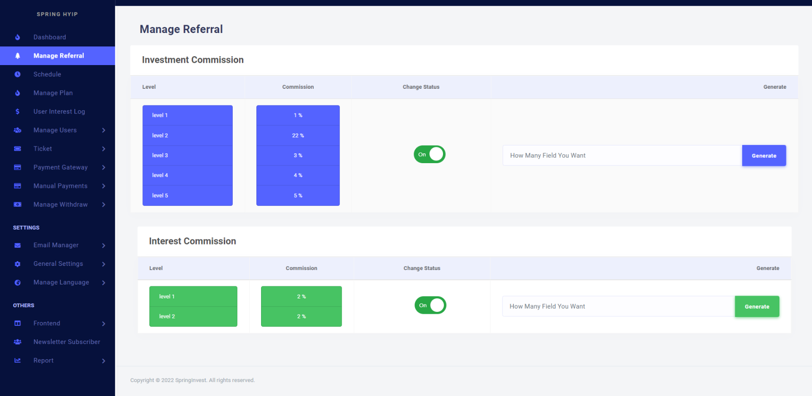This screenshot has width=812, height=396.
Task: Click the Ticket icon in sidebar
Action: tap(18, 149)
